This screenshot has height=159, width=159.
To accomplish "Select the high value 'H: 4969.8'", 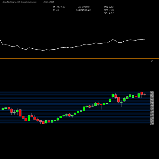I will point(84,7).
